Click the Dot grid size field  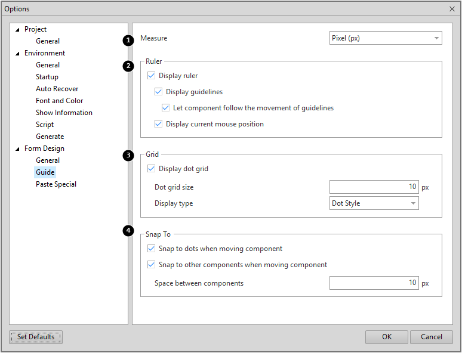pyautogui.click(x=374, y=187)
